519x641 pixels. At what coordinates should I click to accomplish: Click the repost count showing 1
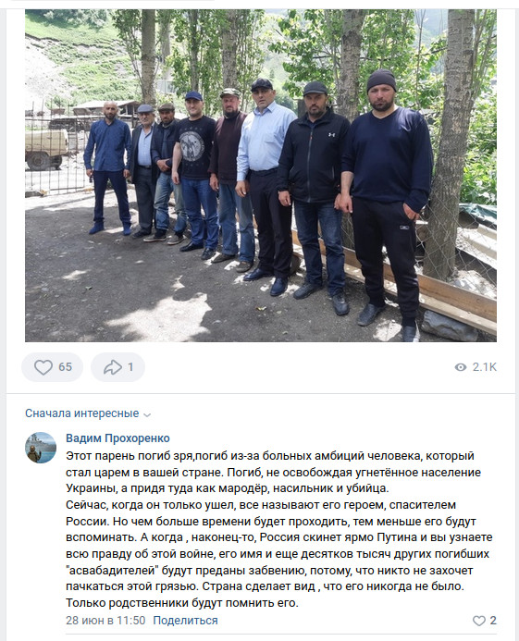tap(130, 367)
